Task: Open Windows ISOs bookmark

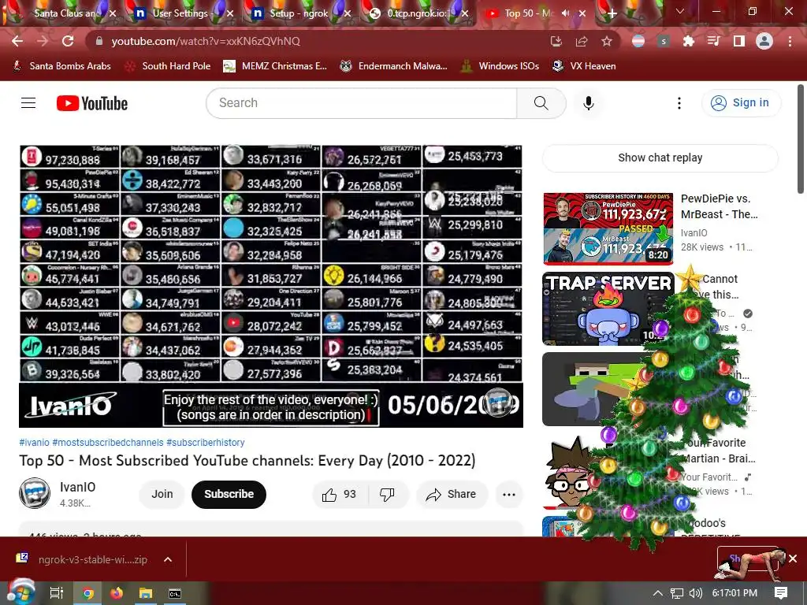Action: (500, 66)
